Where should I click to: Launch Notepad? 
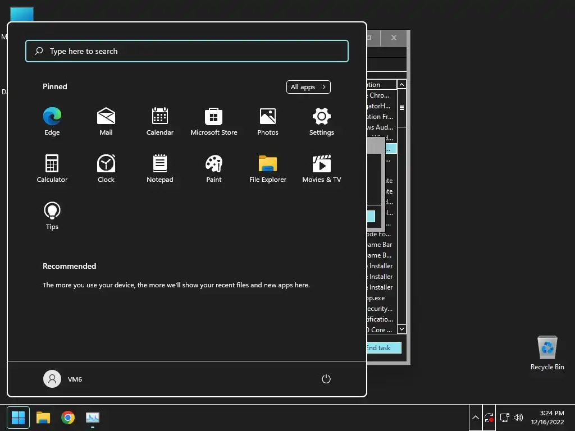(160, 168)
